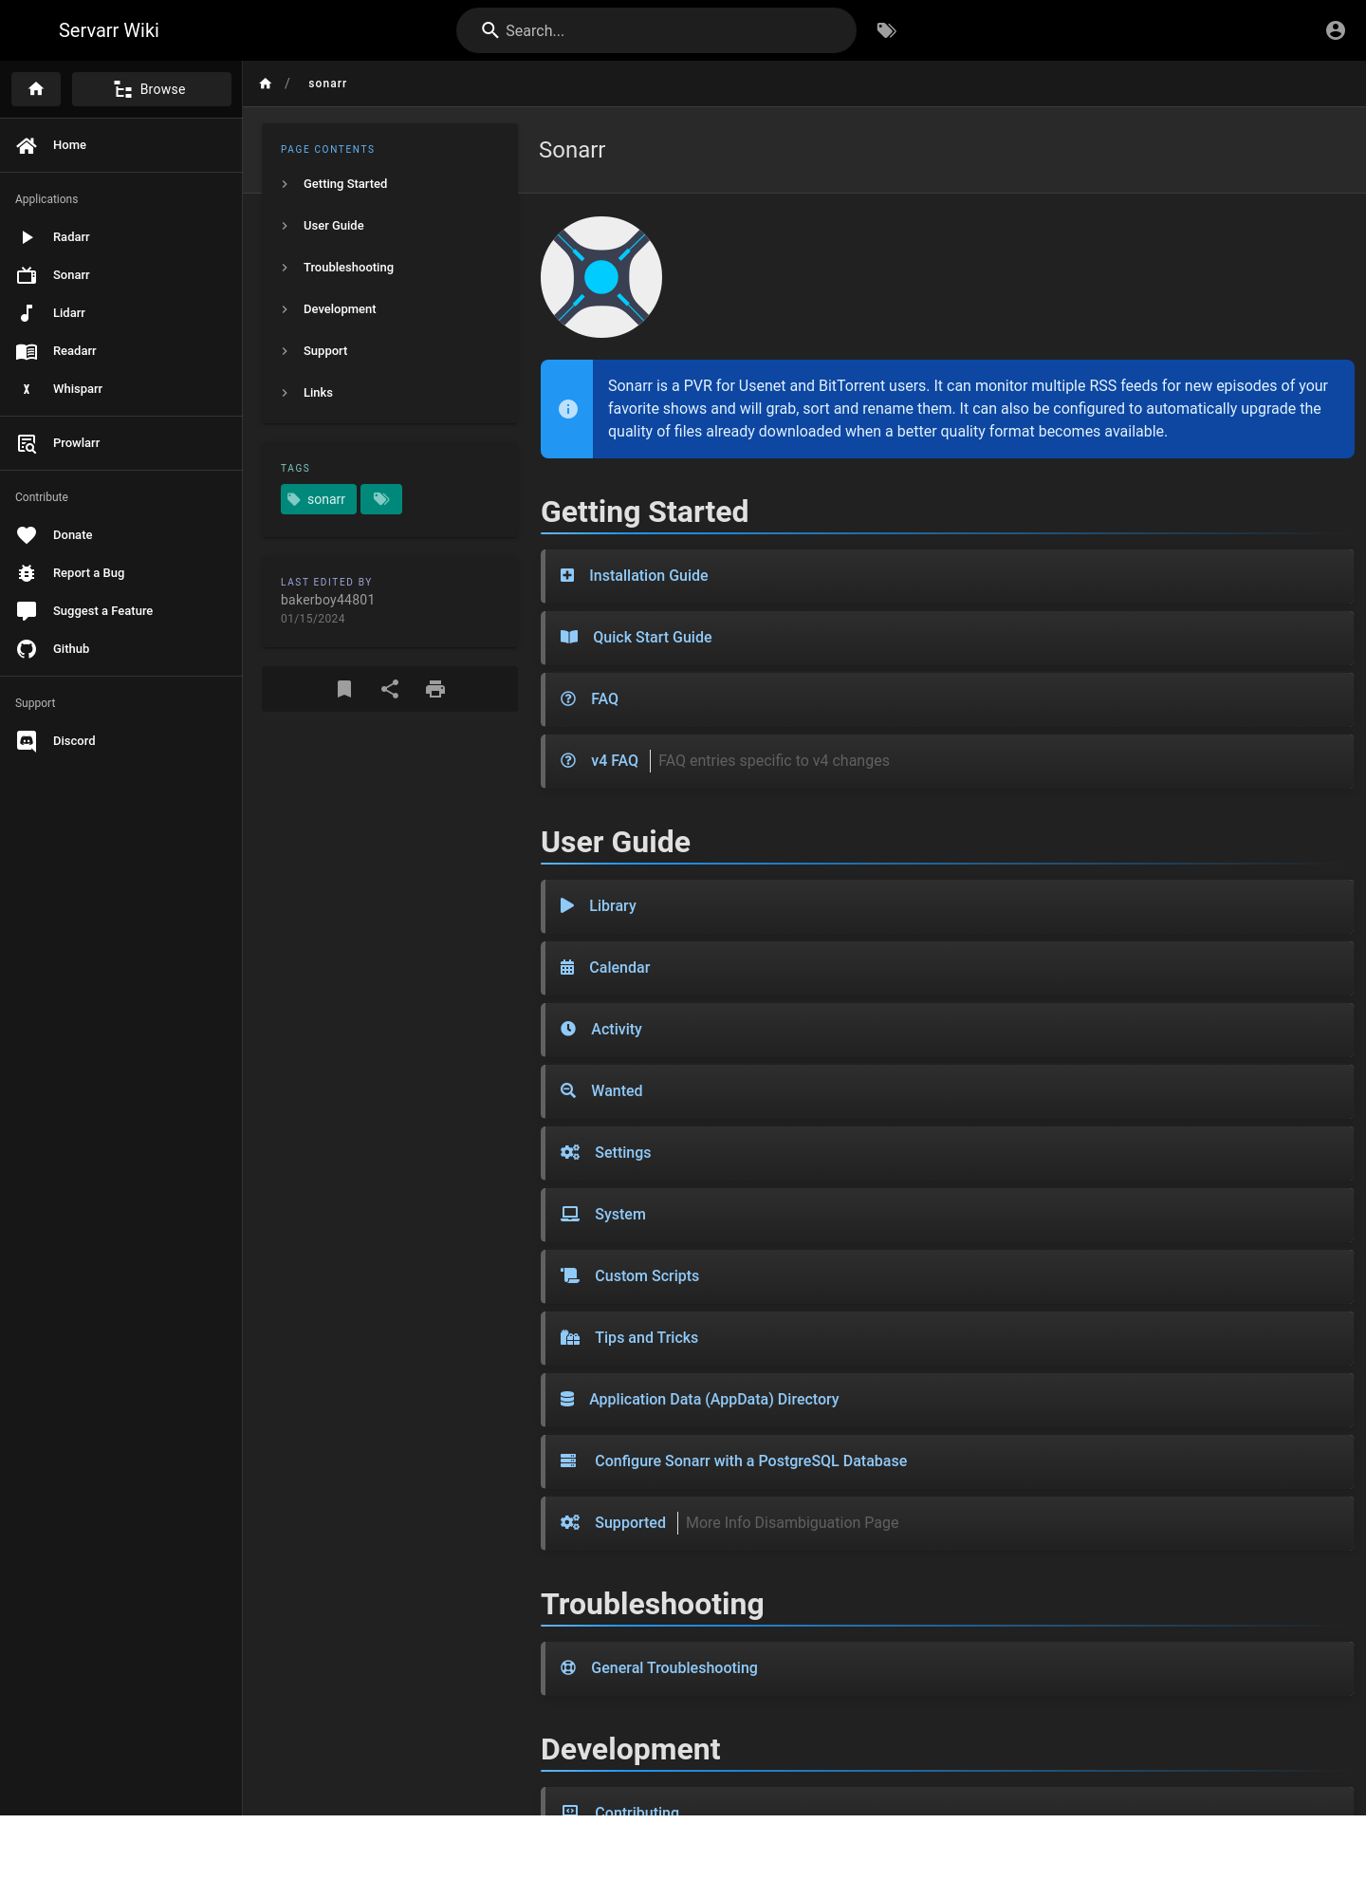Click the sonarr tag chip
Screen dimensions: 1366x1898
pos(319,499)
